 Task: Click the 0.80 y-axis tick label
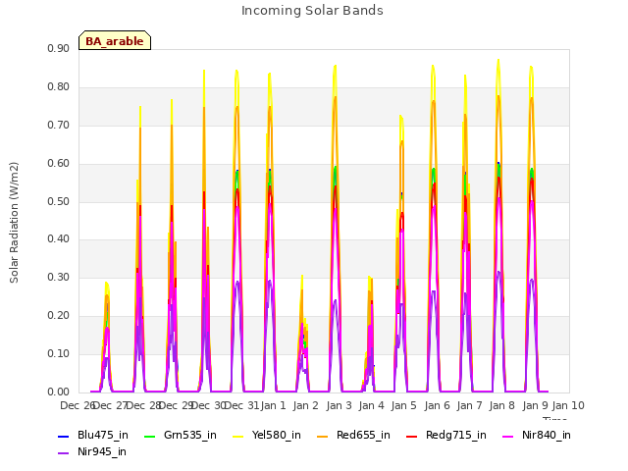pyautogui.click(x=58, y=86)
